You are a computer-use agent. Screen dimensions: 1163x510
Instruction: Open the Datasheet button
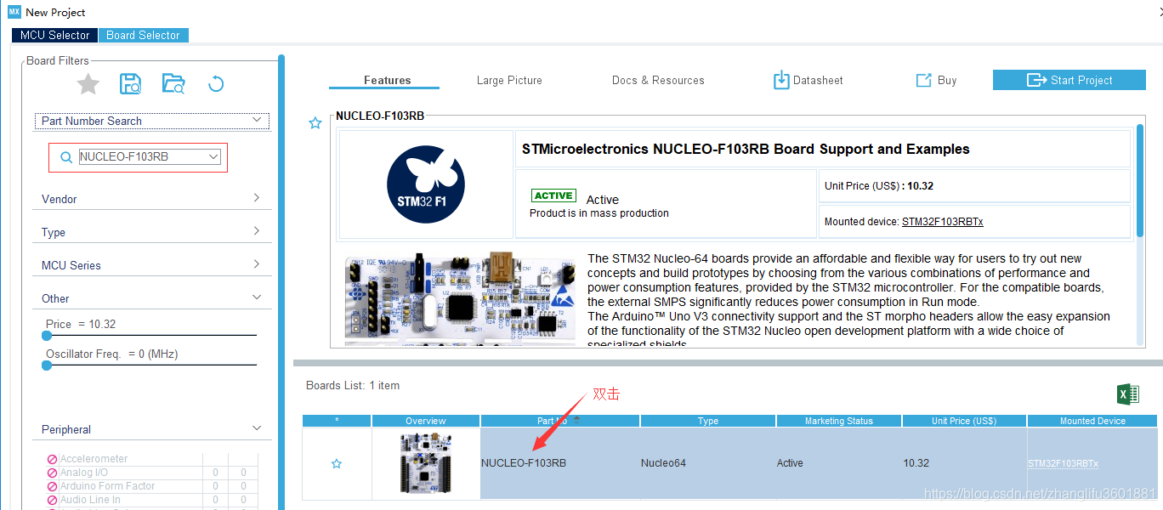[808, 80]
